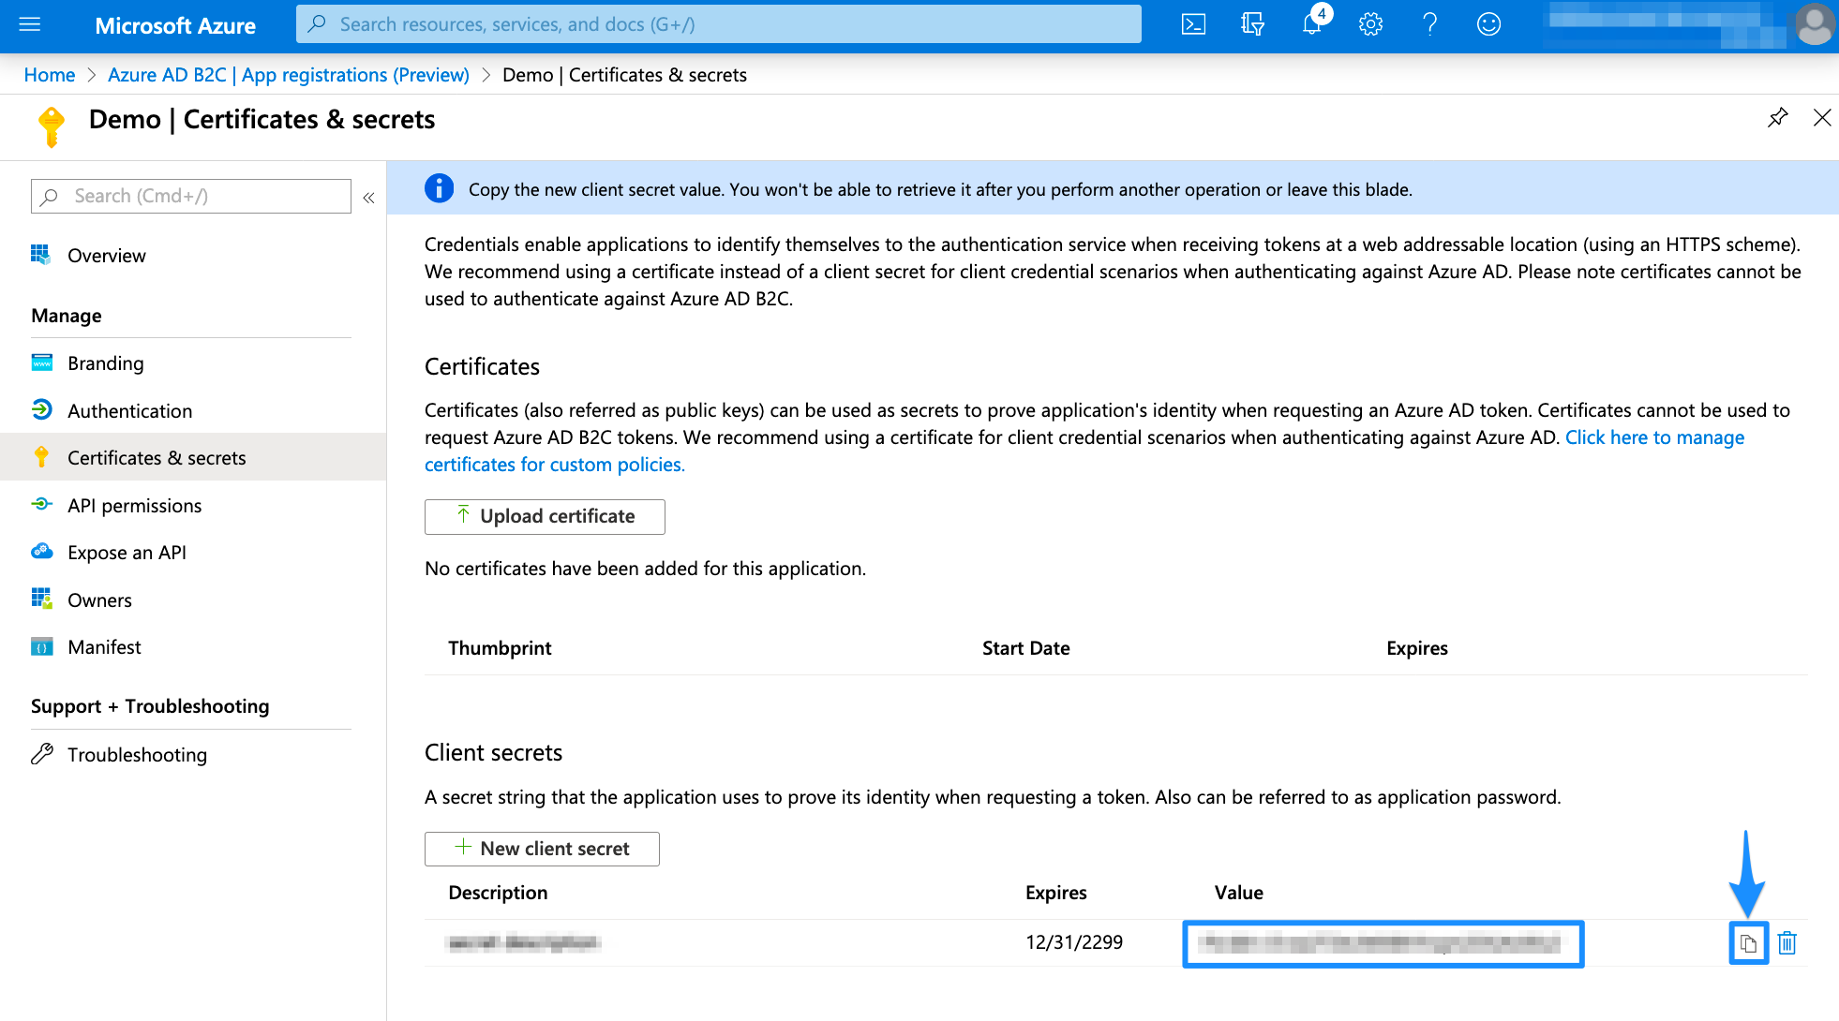Image resolution: width=1839 pixels, height=1021 pixels.
Task: Open API permissions
Action: (x=134, y=505)
